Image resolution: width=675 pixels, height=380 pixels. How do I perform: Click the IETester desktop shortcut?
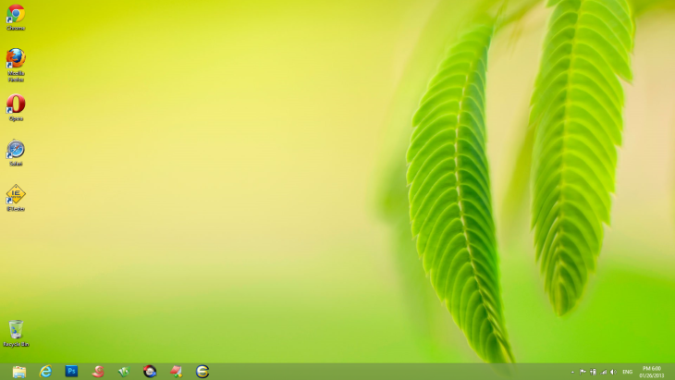coord(16,195)
